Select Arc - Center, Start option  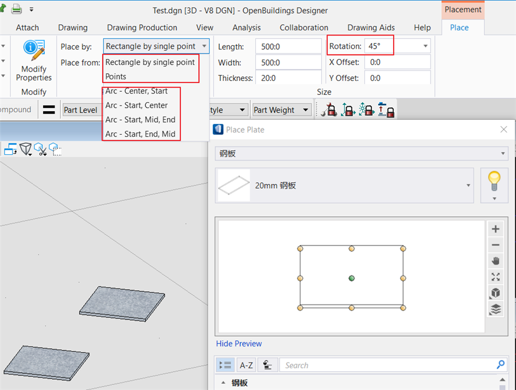137,91
